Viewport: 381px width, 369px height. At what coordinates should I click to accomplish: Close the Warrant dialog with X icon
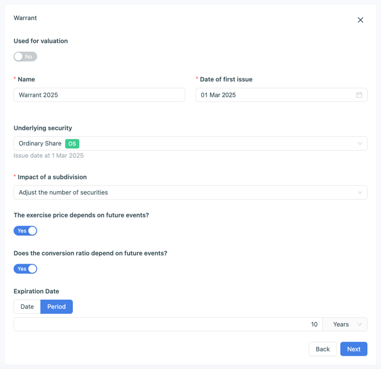coord(361,20)
